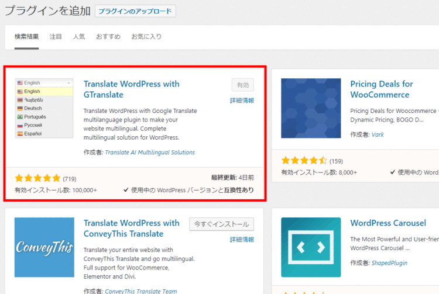Click the five-star rating of GTranslate
The width and height of the screenshot is (439, 294).
tap(37, 178)
